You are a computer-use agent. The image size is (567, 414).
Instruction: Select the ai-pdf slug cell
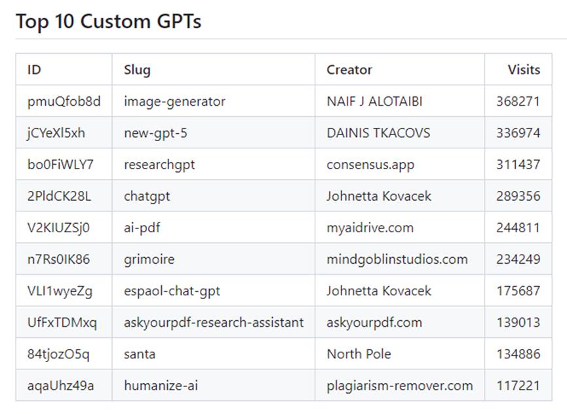pos(142,228)
